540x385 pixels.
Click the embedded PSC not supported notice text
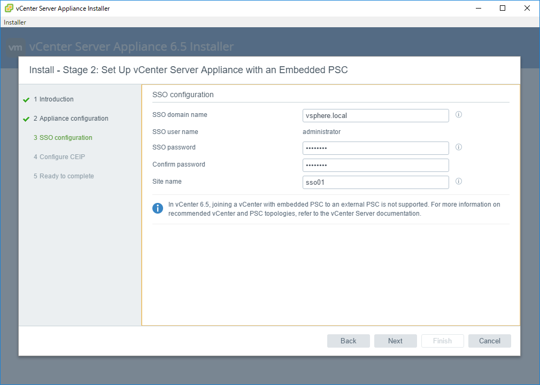click(334, 209)
